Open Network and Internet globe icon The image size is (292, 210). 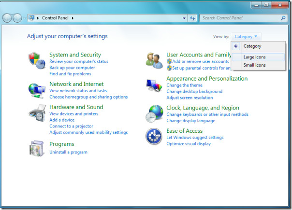pos(37,91)
